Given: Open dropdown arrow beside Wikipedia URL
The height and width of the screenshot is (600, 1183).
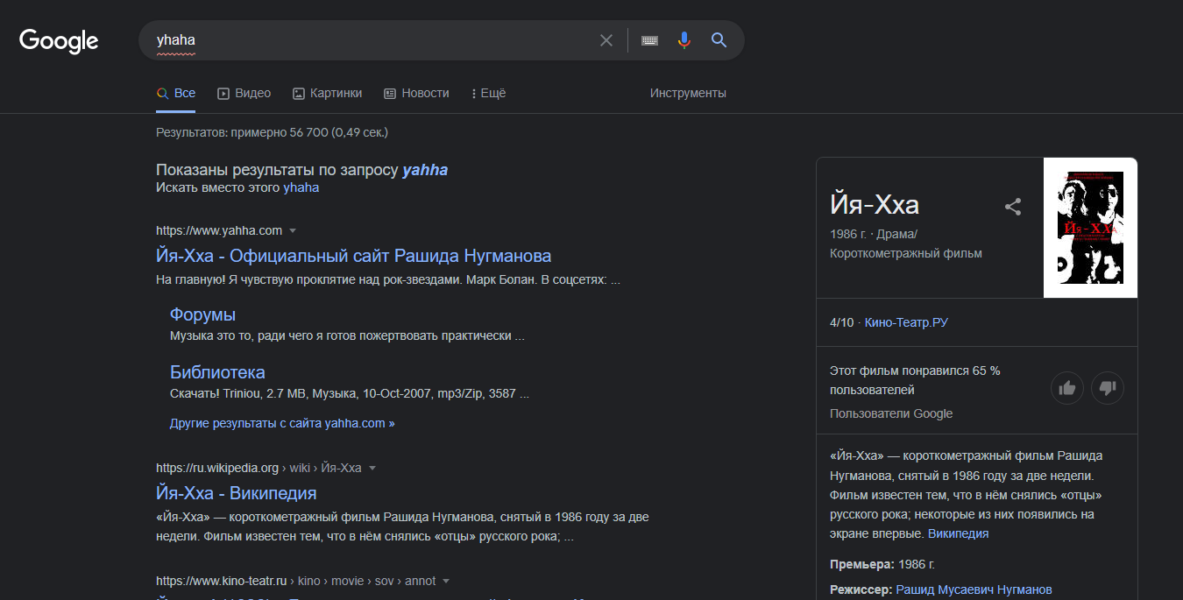Looking at the screenshot, I should point(372,469).
